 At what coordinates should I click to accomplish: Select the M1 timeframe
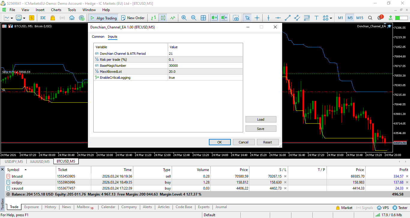(340, 18)
